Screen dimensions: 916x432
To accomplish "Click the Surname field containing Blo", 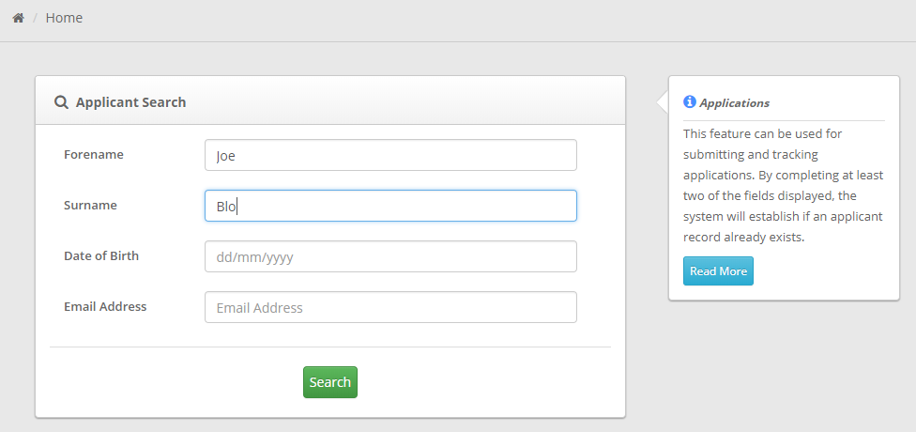I will click(x=390, y=206).
